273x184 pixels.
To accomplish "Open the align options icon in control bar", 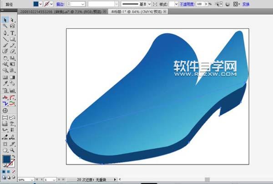I will tap(236, 4).
